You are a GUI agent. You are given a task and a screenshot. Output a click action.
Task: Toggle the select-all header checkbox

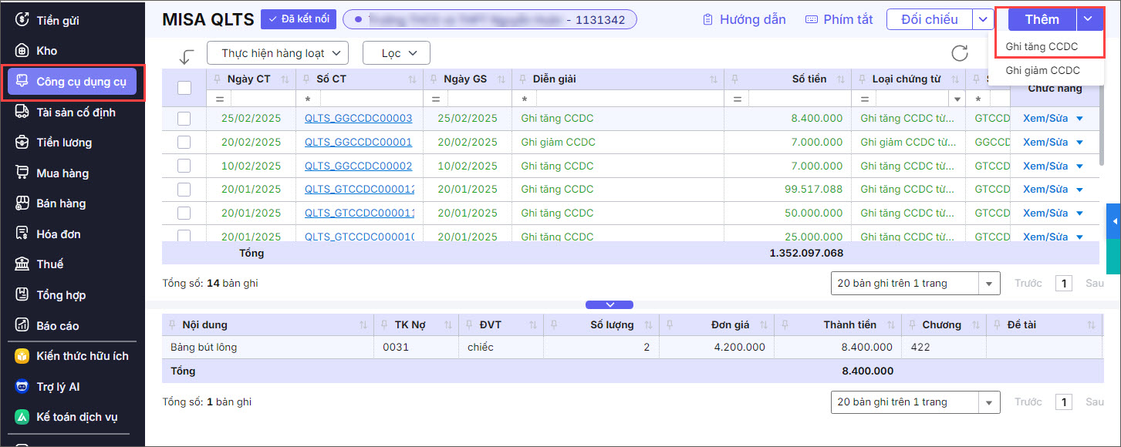(x=184, y=88)
